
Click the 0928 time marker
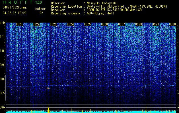[x=139, y=24]
